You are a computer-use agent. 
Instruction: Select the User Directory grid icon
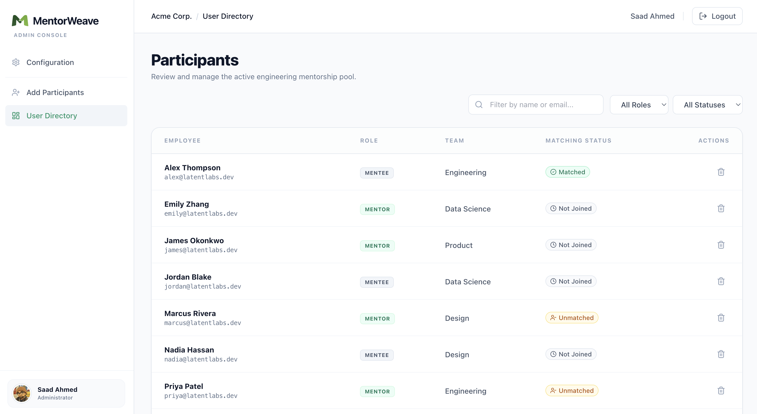[16, 115]
